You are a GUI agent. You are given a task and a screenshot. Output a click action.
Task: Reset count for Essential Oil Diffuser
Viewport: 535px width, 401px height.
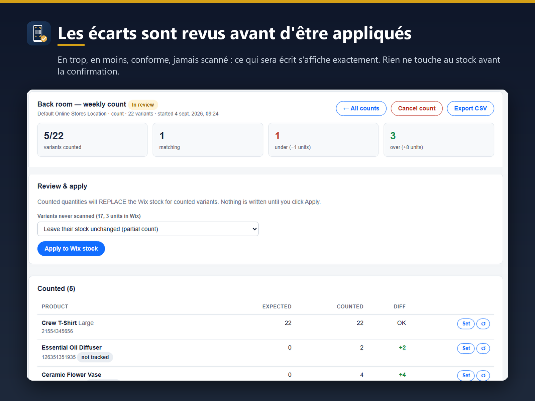click(483, 348)
